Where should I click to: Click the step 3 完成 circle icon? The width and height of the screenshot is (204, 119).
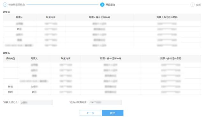pyautogui.click(x=193, y=5)
